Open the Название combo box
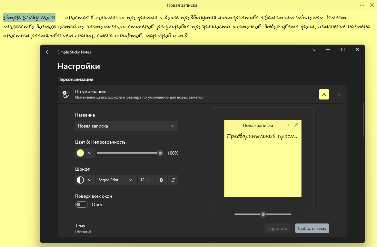Viewport: 377px width, 247px height. click(x=127, y=126)
